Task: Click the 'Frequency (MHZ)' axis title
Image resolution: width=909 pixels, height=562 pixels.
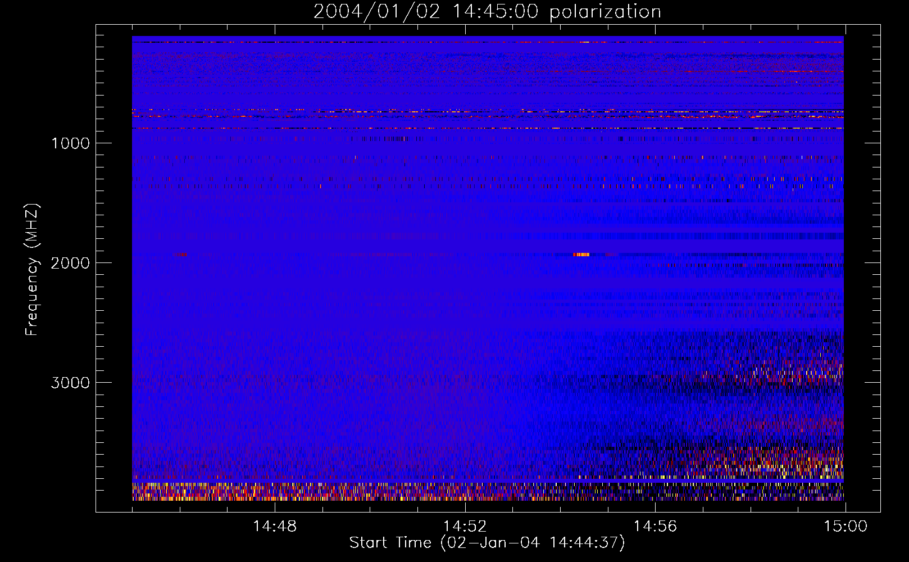Action: [x=32, y=270]
